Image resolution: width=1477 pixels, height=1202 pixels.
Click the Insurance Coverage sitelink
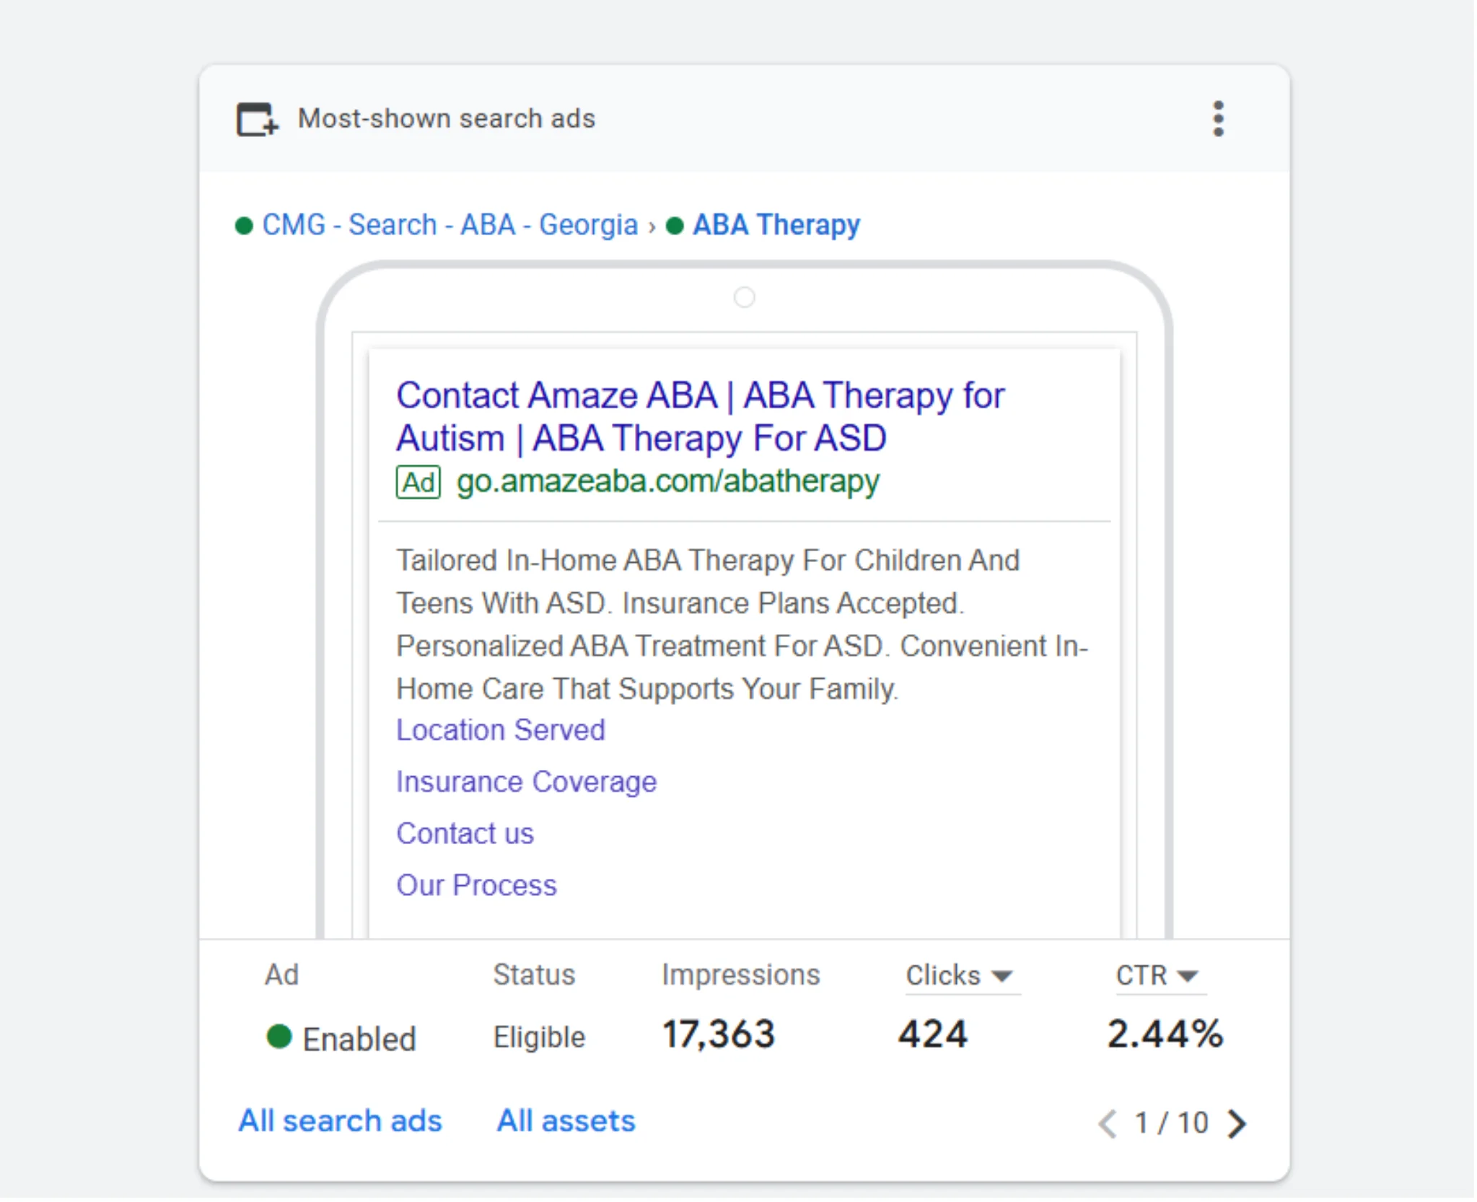(x=526, y=782)
